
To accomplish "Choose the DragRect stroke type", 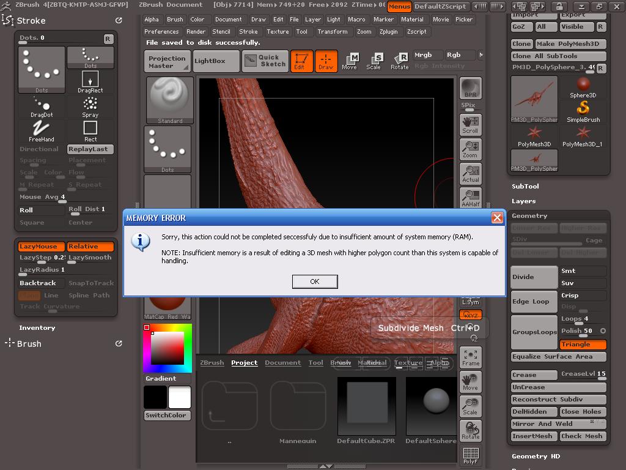I will [x=90, y=82].
